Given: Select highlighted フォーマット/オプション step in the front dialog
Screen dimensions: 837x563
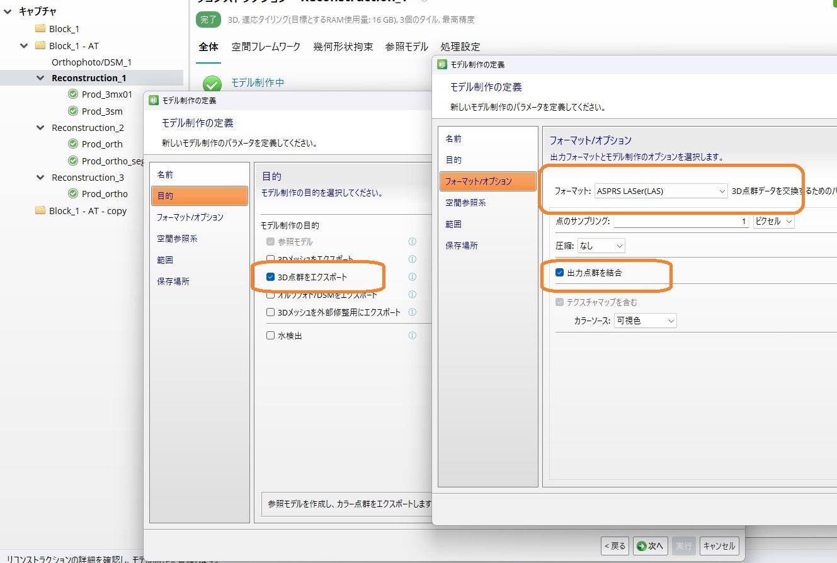Looking at the screenshot, I should pos(488,181).
